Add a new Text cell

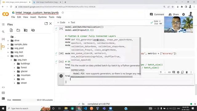(71, 23)
